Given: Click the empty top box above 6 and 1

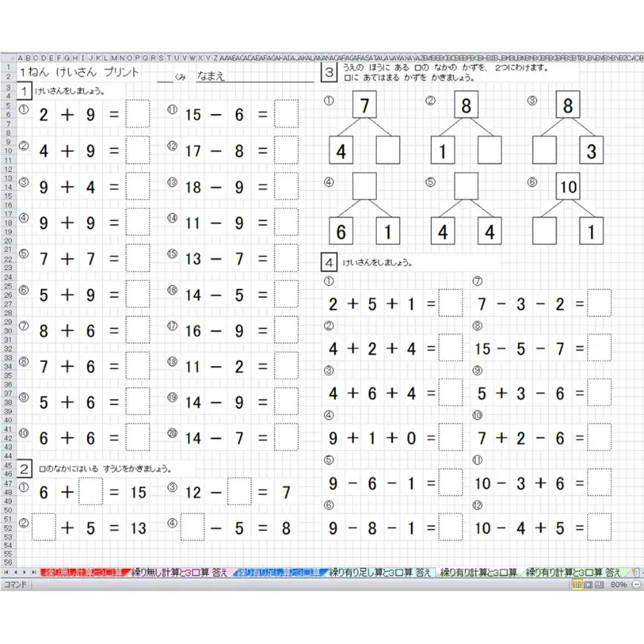Looking at the screenshot, I should click(364, 186).
